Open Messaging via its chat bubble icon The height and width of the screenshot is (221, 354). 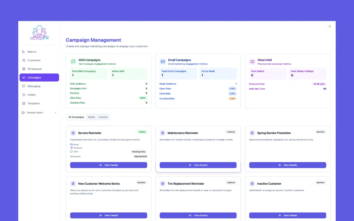click(24, 86)
